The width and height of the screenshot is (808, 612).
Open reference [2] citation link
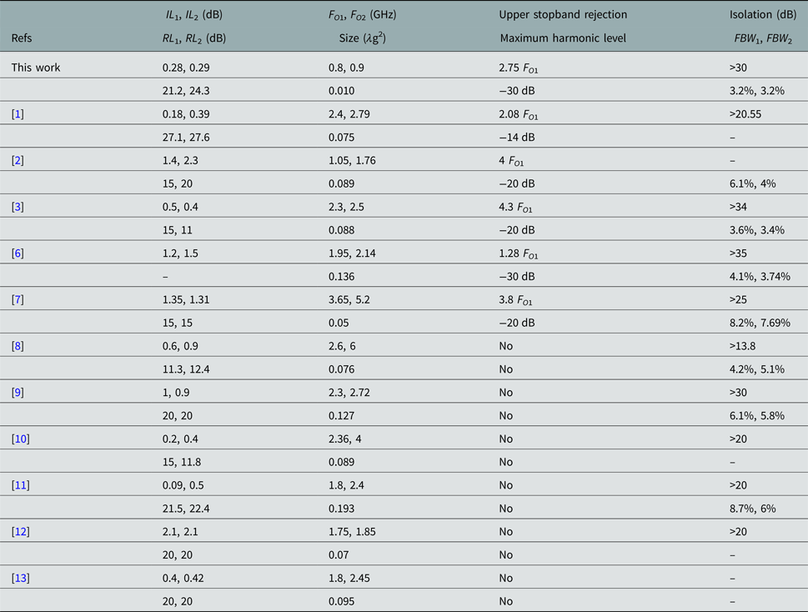[18, 160]
